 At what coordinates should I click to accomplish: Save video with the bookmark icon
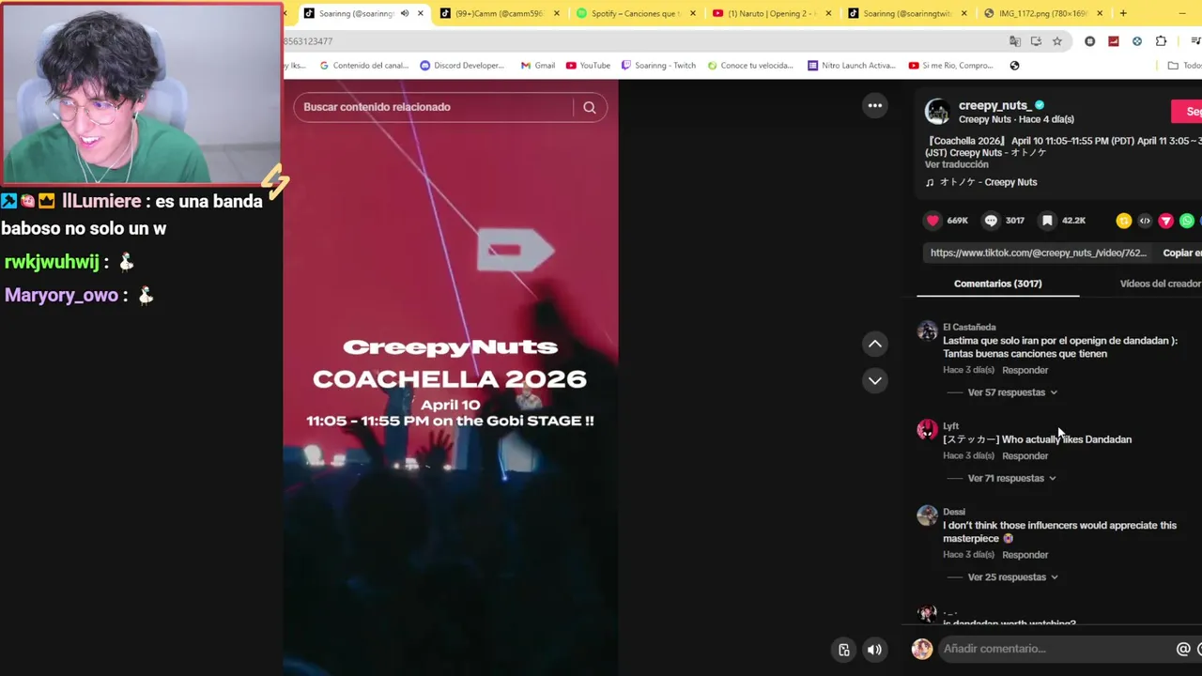click(x=1047, y=221)
